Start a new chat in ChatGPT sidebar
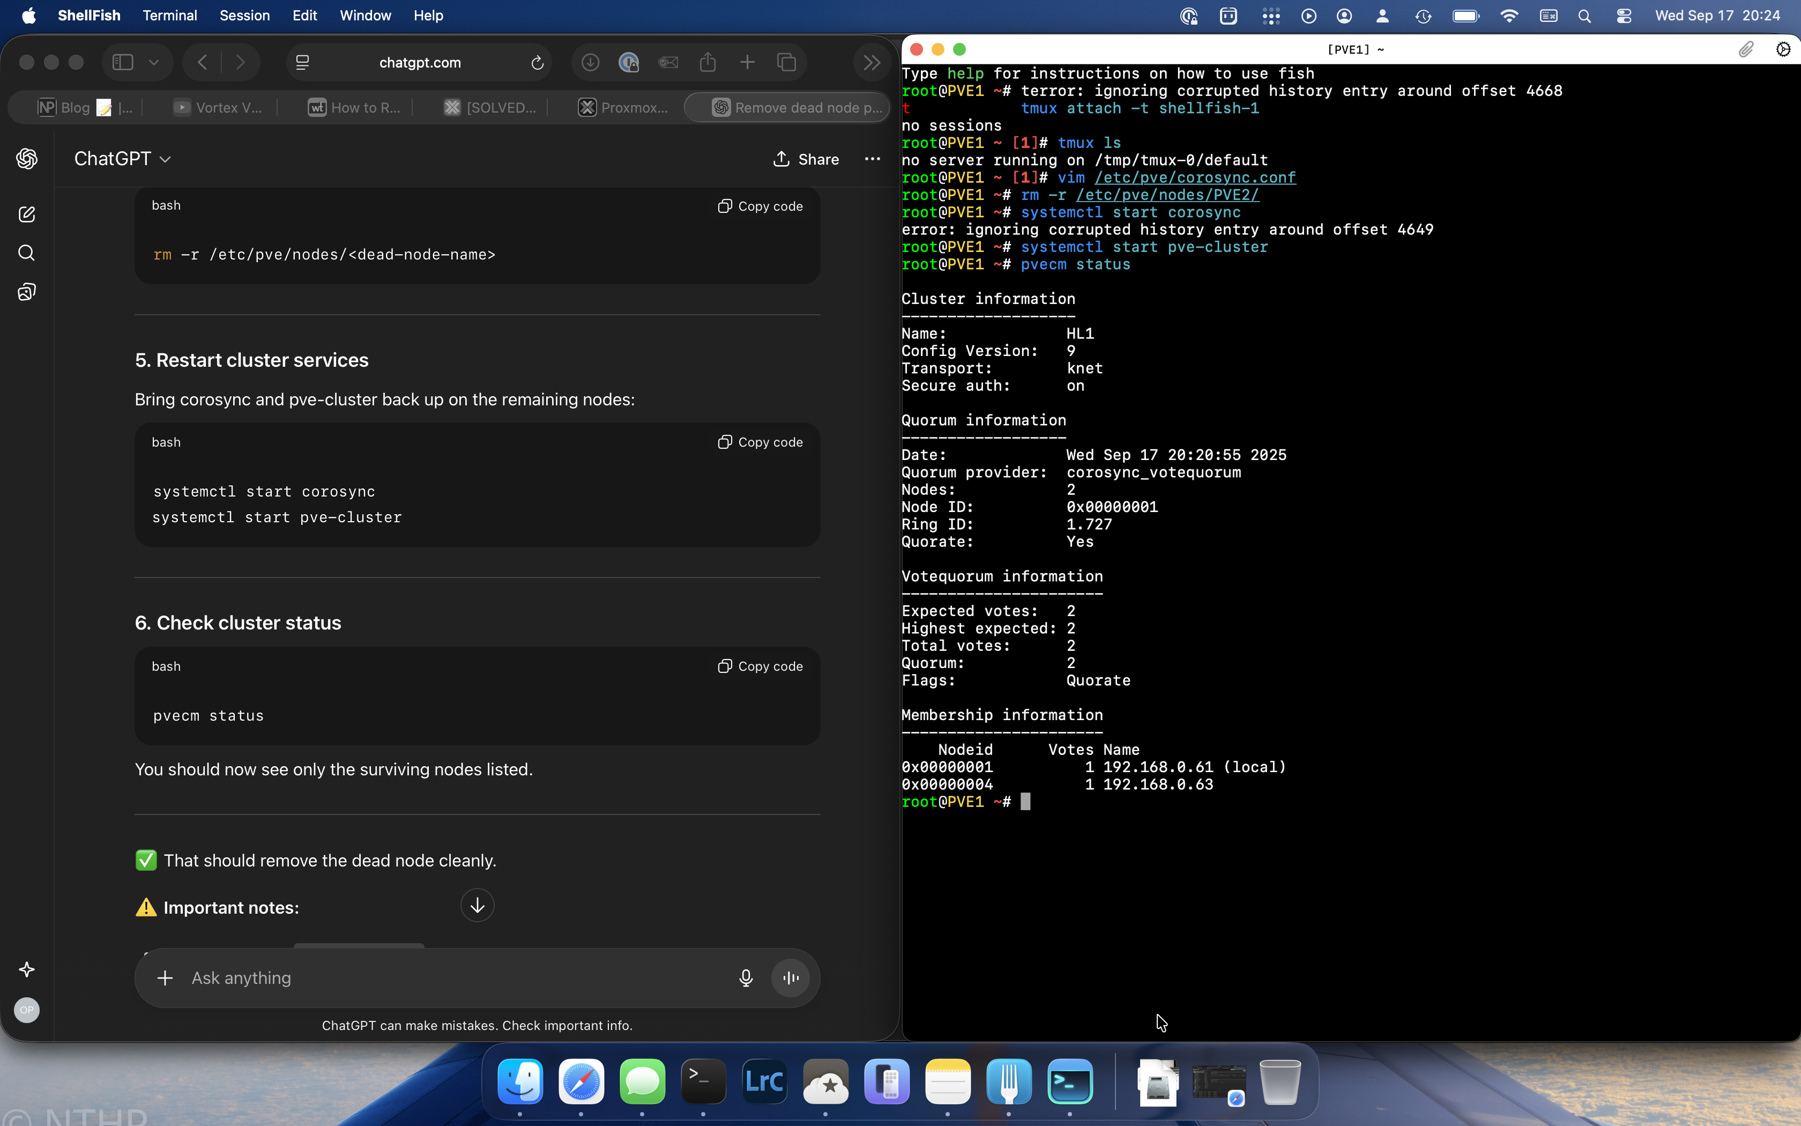 point(27,214)
